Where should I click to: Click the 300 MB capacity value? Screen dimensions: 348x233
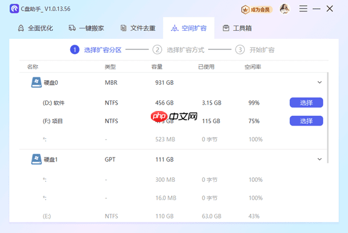click(165, 180)
